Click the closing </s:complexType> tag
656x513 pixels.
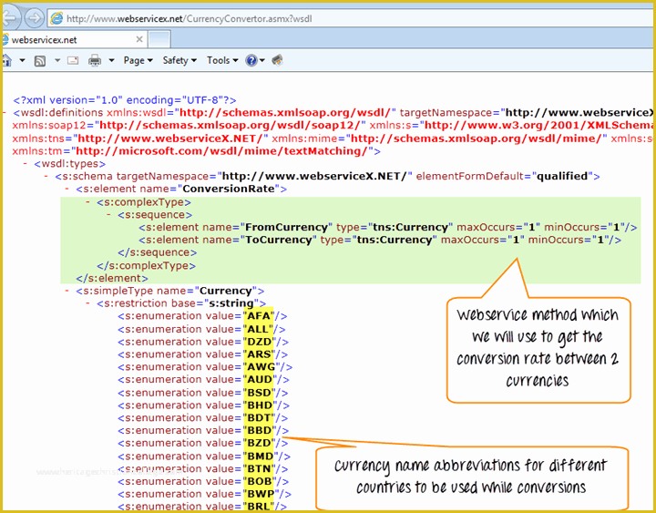pos(146,266)
